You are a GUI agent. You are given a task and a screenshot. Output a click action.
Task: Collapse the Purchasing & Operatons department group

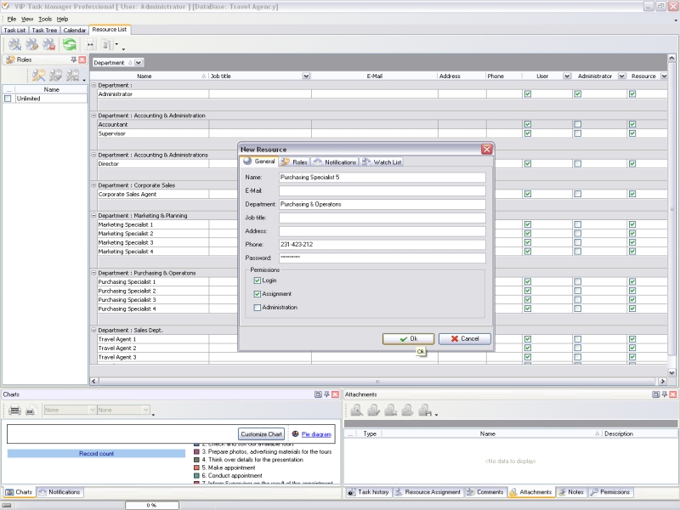tap(93, 273)
